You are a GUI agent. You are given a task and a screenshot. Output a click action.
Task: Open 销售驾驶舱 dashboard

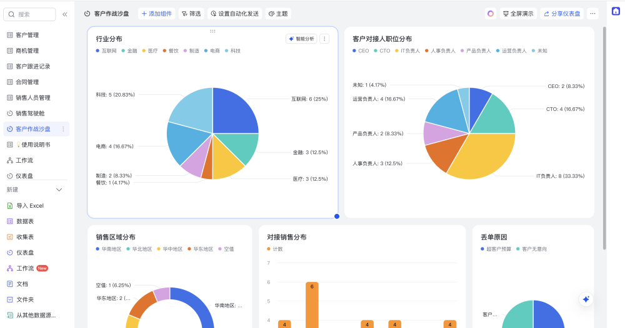[x=36, y=113]
